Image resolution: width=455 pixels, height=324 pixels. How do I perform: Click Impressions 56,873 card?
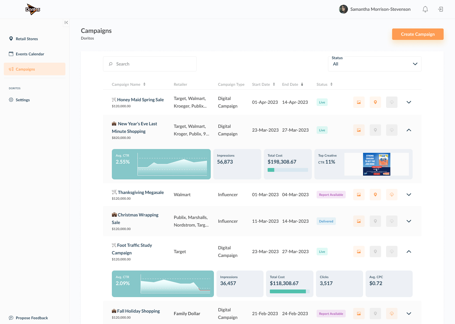click(237, 164)
